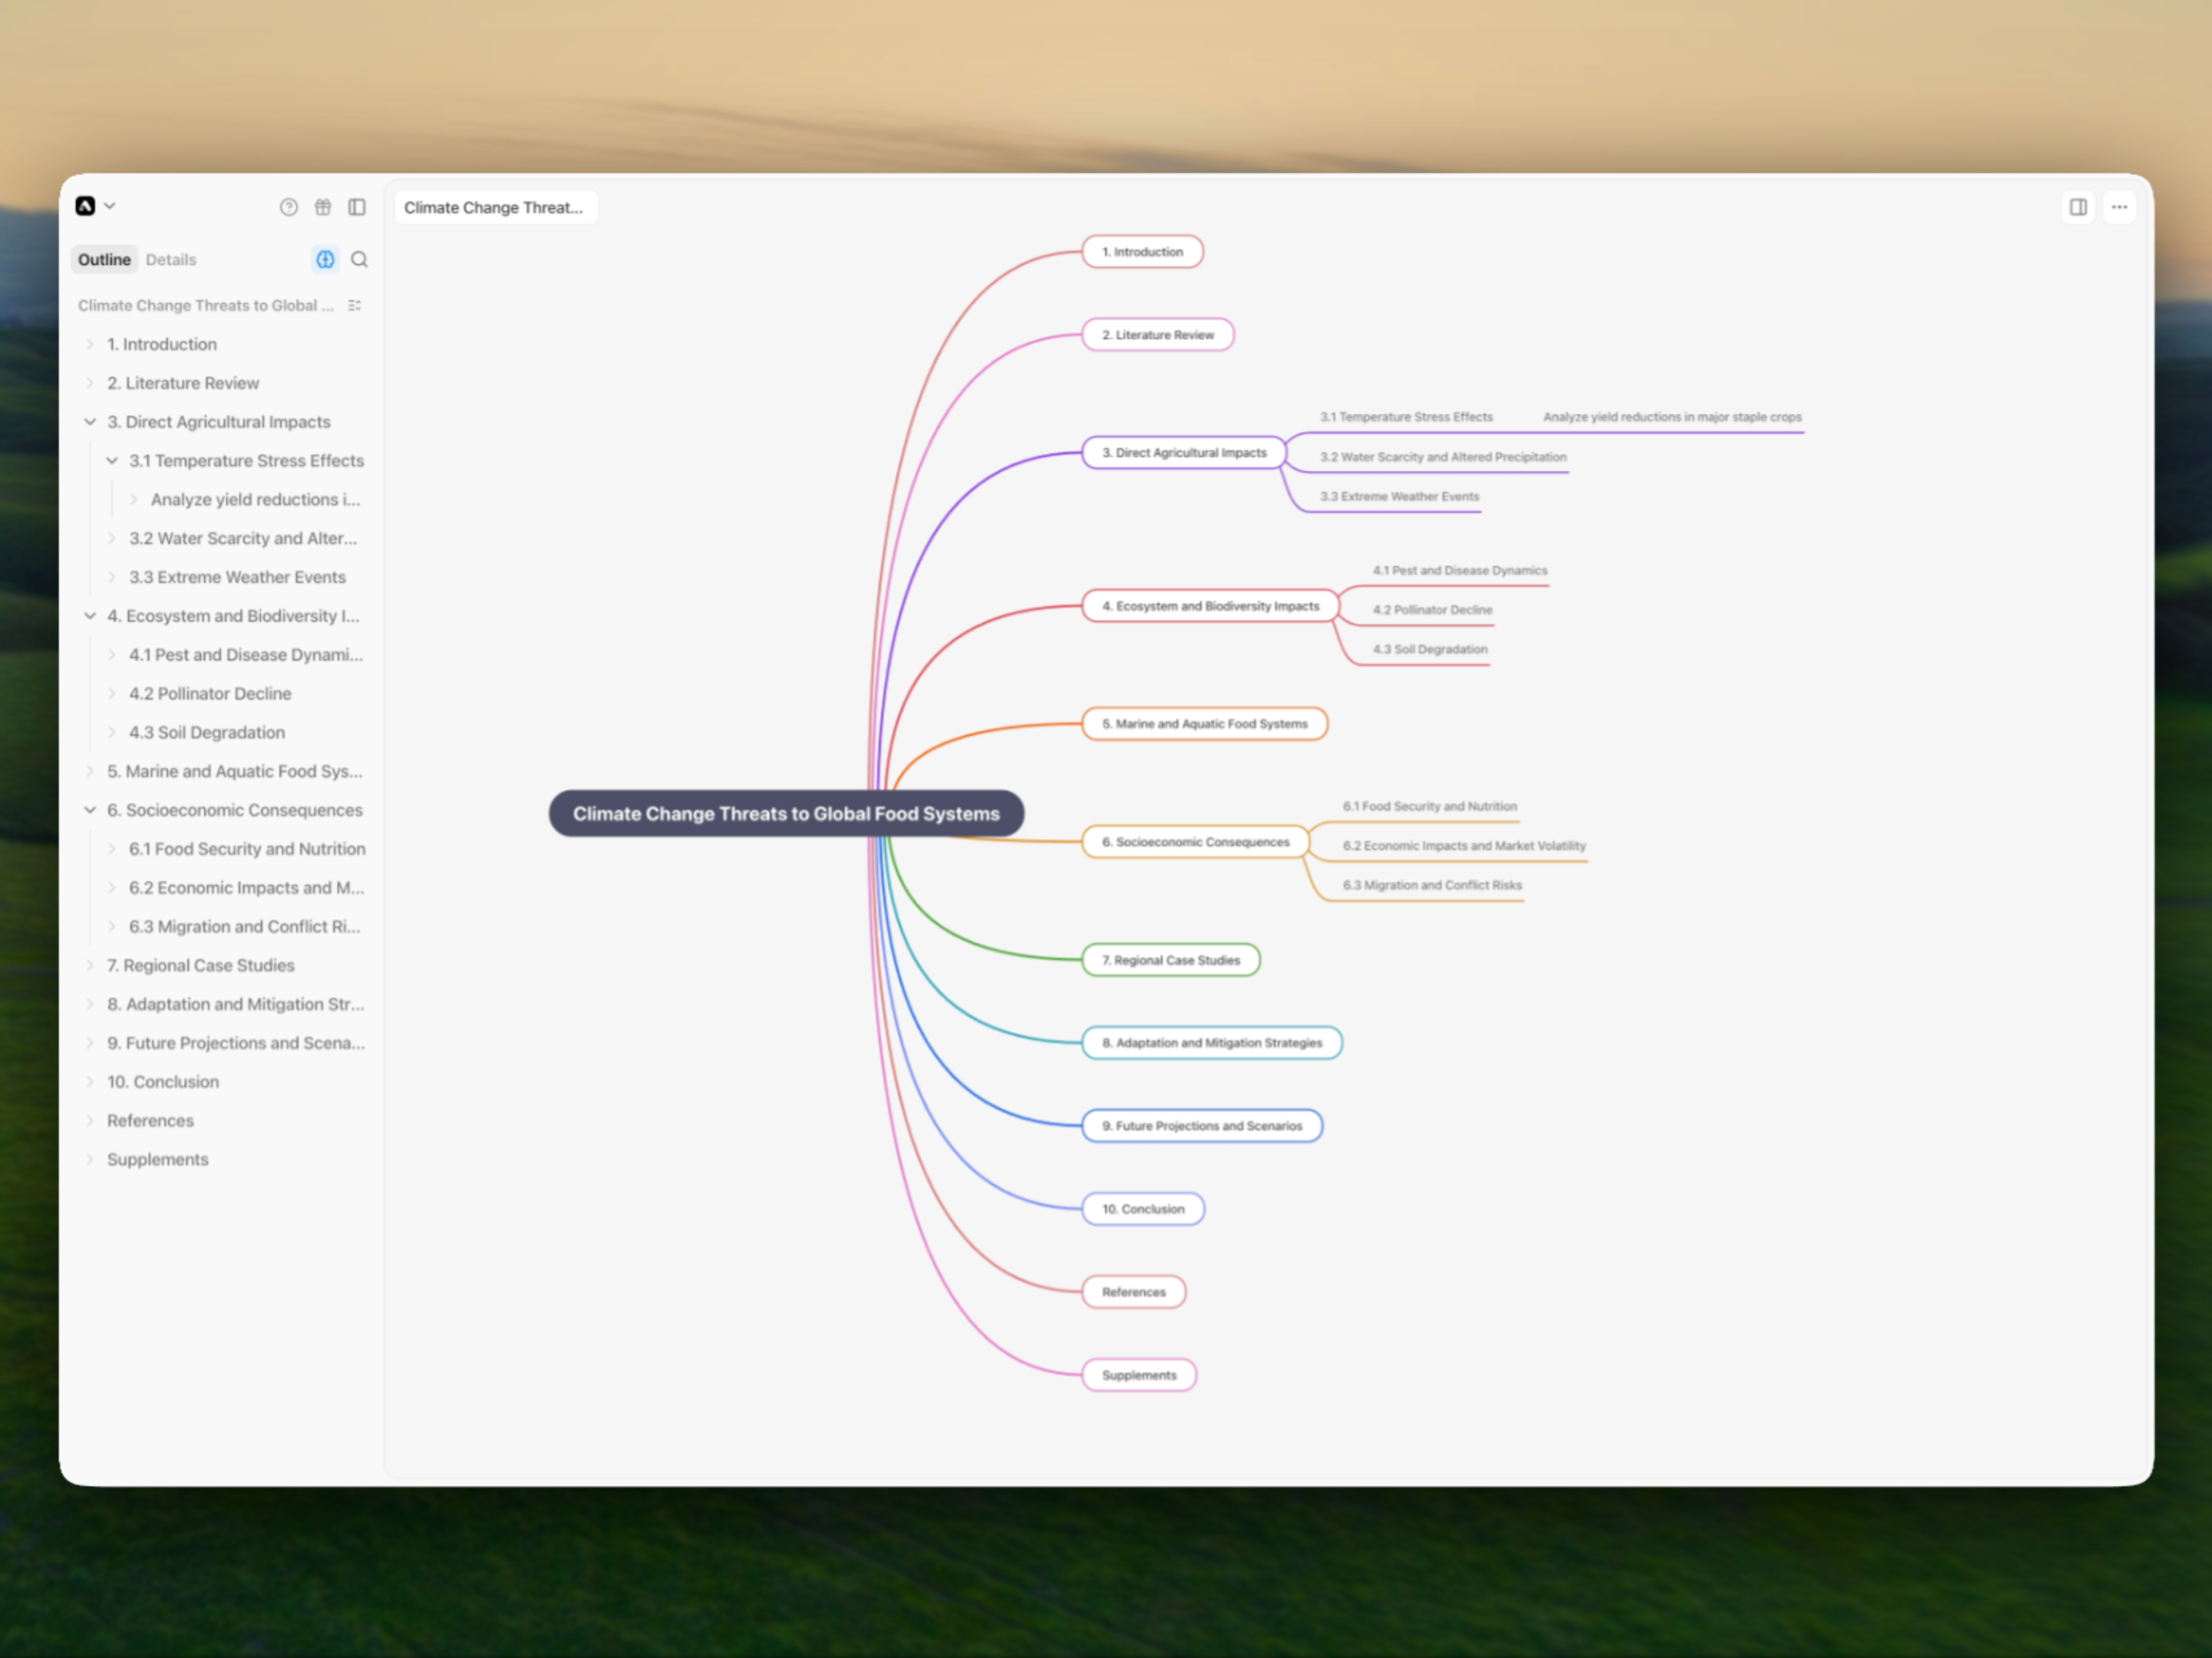This screenshot has height=1658, width=2212.
Task: Open the help icon in the sidebar header
Action: coord(289,207)
